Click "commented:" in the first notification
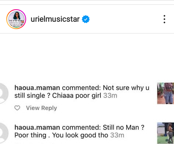The height and width of the screenshot is (144, 174). (81, 88)
